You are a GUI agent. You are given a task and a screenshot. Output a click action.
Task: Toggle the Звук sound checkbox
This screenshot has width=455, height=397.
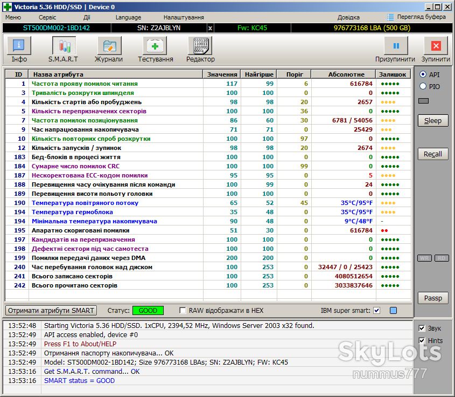(422, 328)
